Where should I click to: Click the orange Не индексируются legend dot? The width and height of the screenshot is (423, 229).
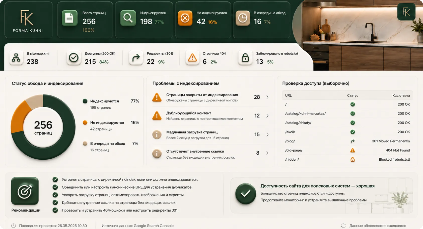coord(85,123)
